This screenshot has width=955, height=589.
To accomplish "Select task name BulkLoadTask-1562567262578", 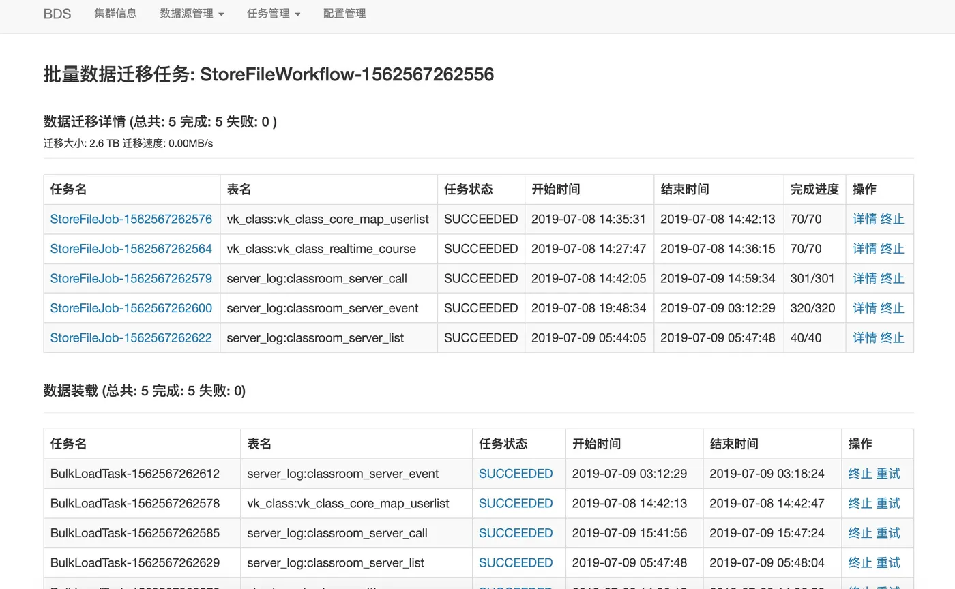I will coord(135,503).
